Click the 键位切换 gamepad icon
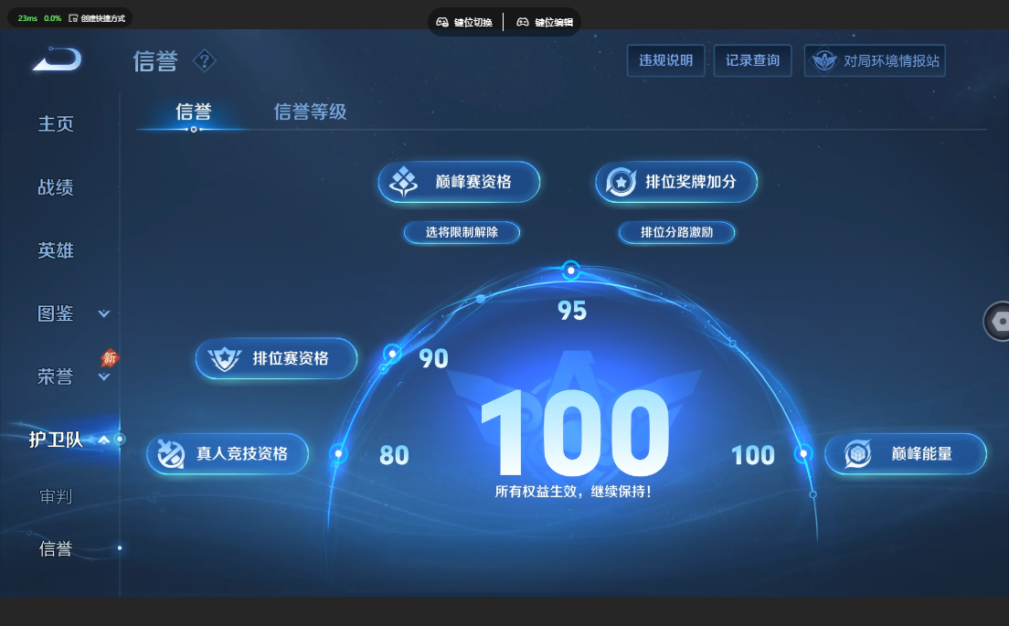The width and height of the screenshot is (1009, 626). (x=442, y=22)
